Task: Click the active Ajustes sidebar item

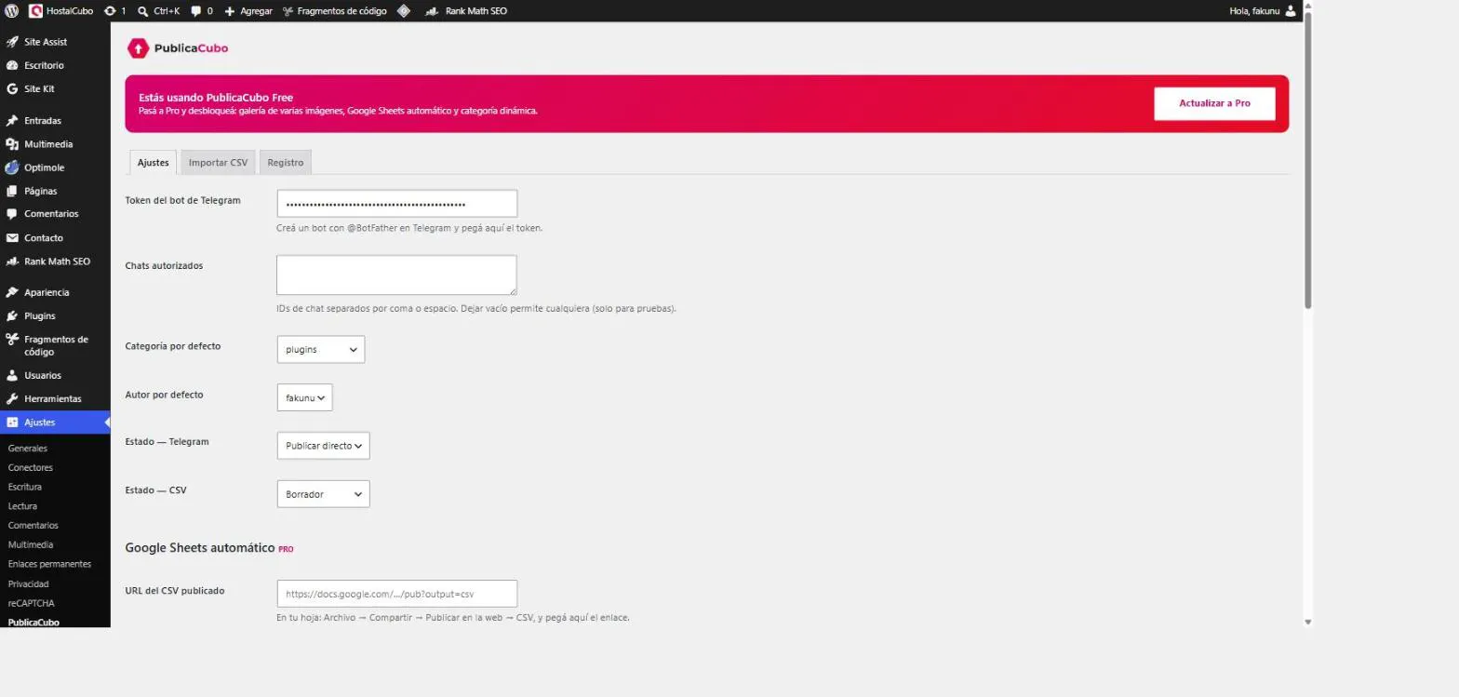Action: coord(55,422)
